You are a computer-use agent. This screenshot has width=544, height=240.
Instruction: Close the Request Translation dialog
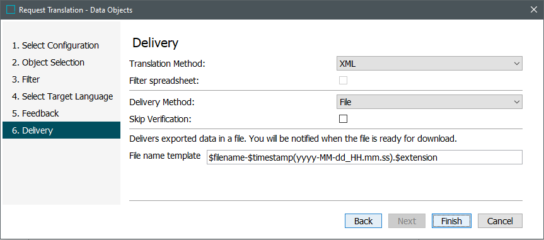point(533,9)
